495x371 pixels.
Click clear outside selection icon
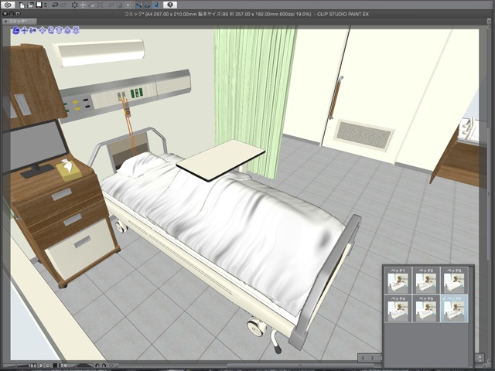pyautogui.click(x=83, y=5)
